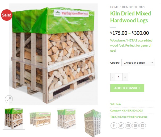The image size is (161, 137).
Task: Share product on Facebook icon
Action: coord(114,126)
